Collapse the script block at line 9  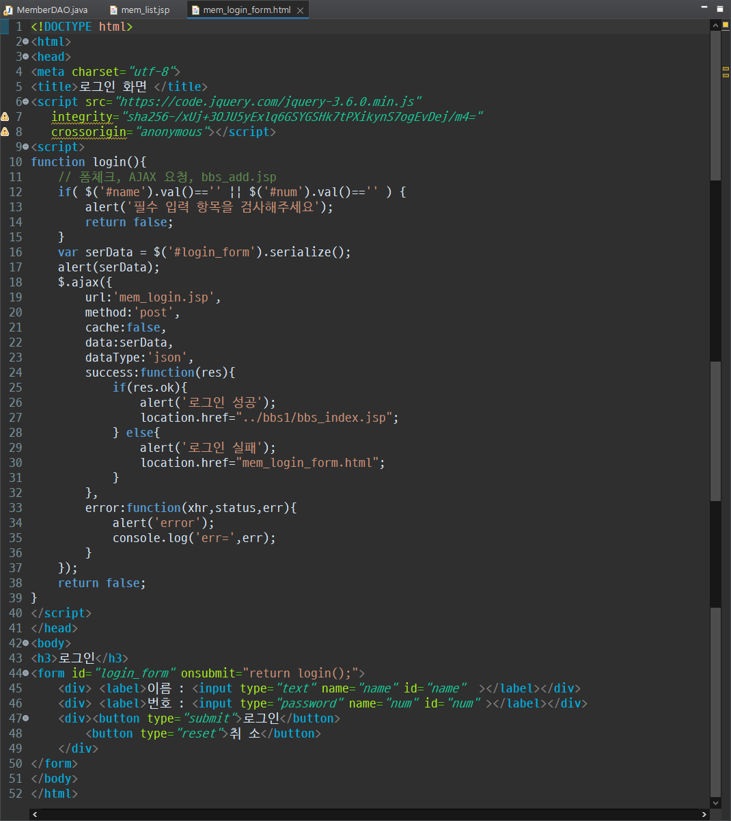pyautogui.click(x=25, y=147)
